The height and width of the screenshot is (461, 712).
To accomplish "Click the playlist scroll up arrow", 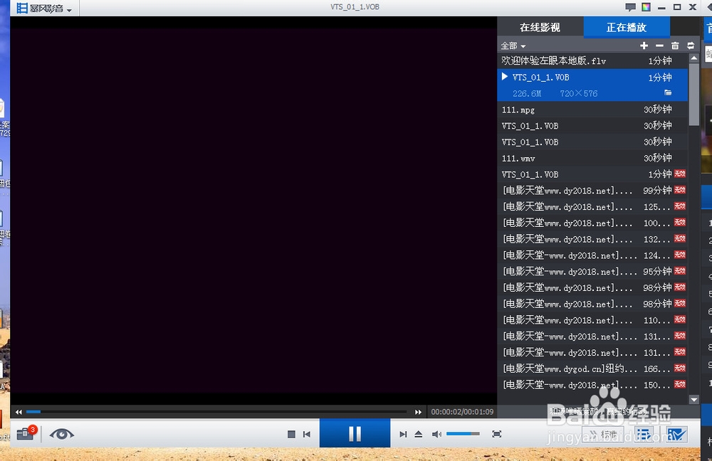I will coord(693,58).
